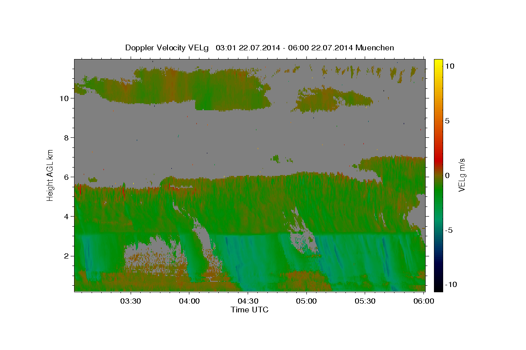Click the height tick label 10
The width and height of the screenshot is (526, 350).
[x=64, y=98]
